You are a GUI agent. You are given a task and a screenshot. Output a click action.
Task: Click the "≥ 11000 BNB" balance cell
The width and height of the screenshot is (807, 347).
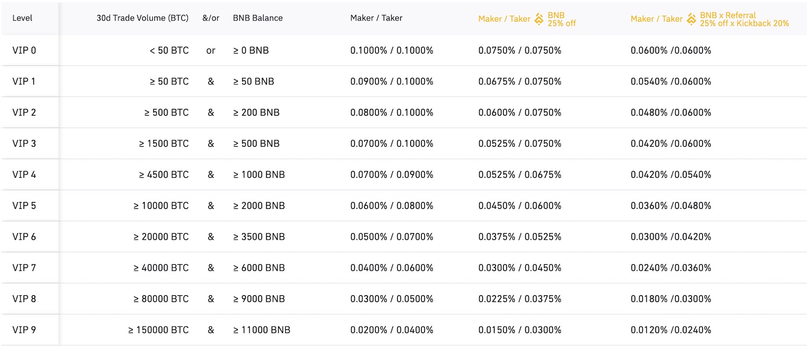click(x=261, y=330)
